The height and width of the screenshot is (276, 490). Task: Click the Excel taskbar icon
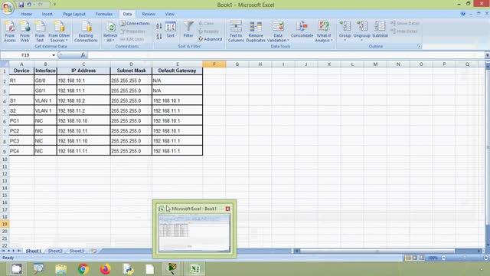[x=195, y=269]
